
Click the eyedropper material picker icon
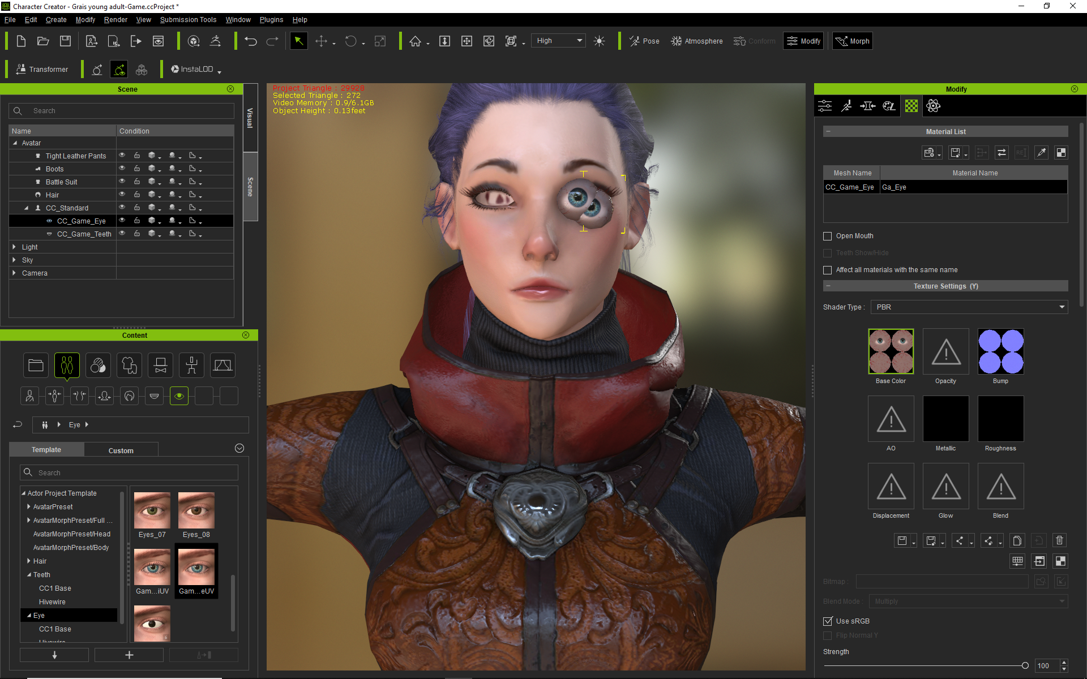[1041, 153]
